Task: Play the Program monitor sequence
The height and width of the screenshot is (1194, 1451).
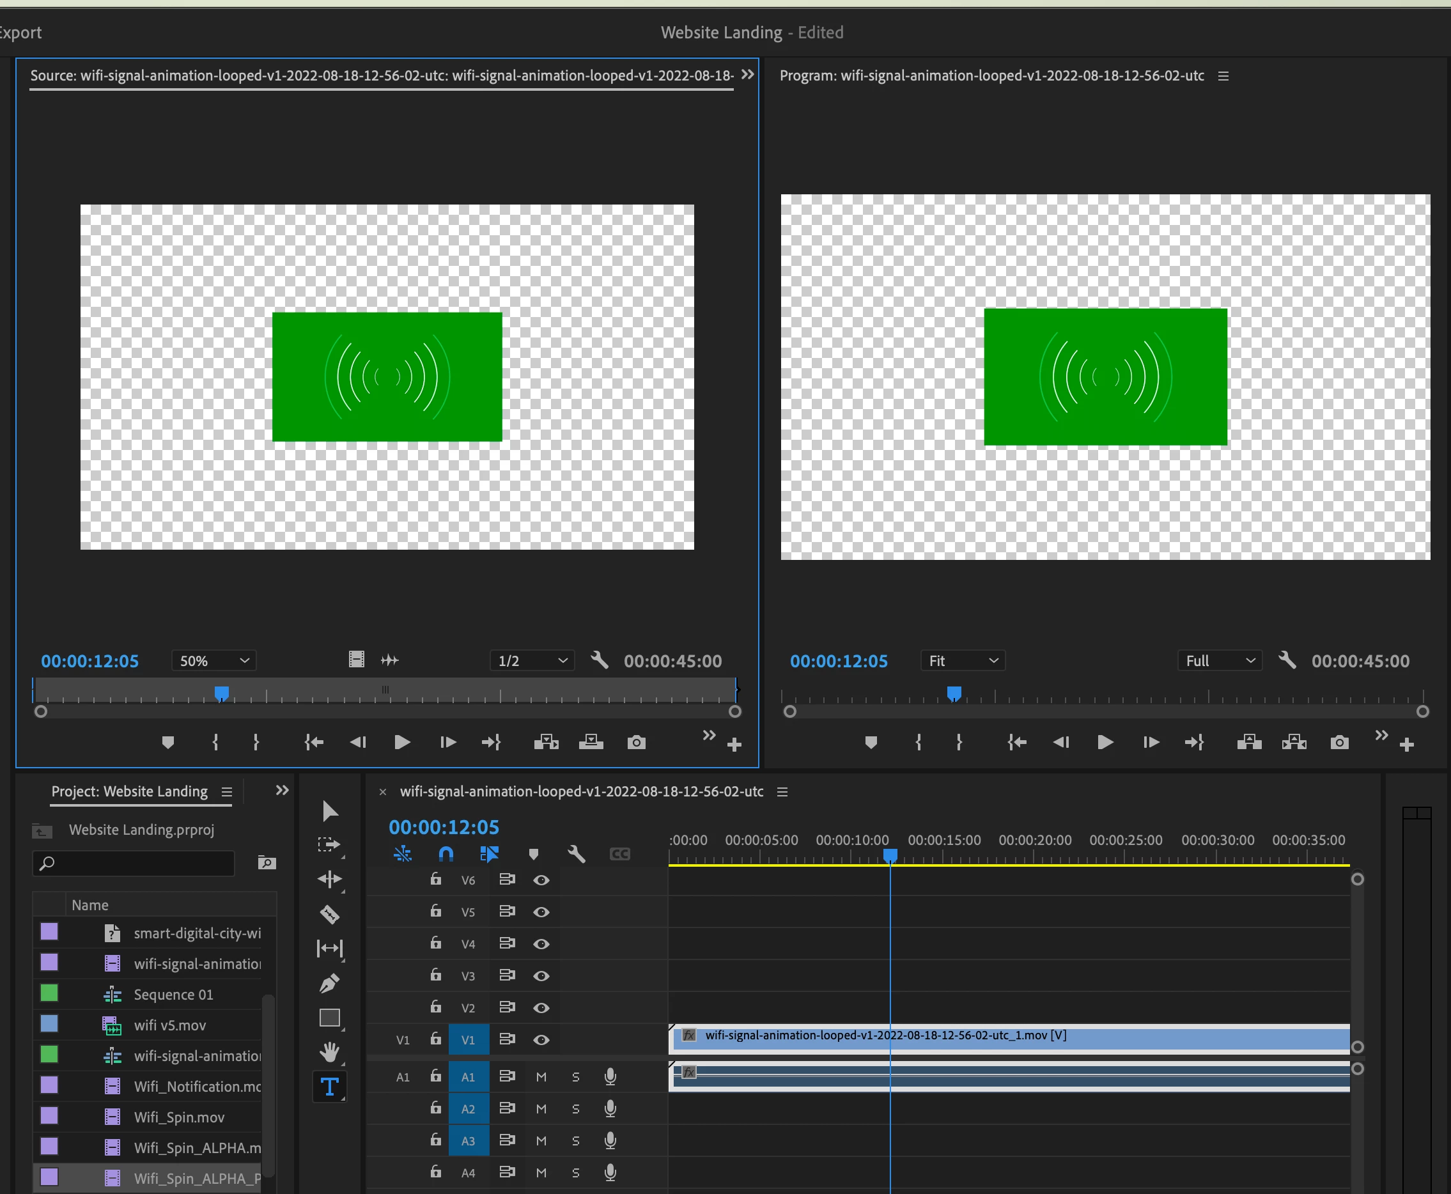Action: 1105,742
